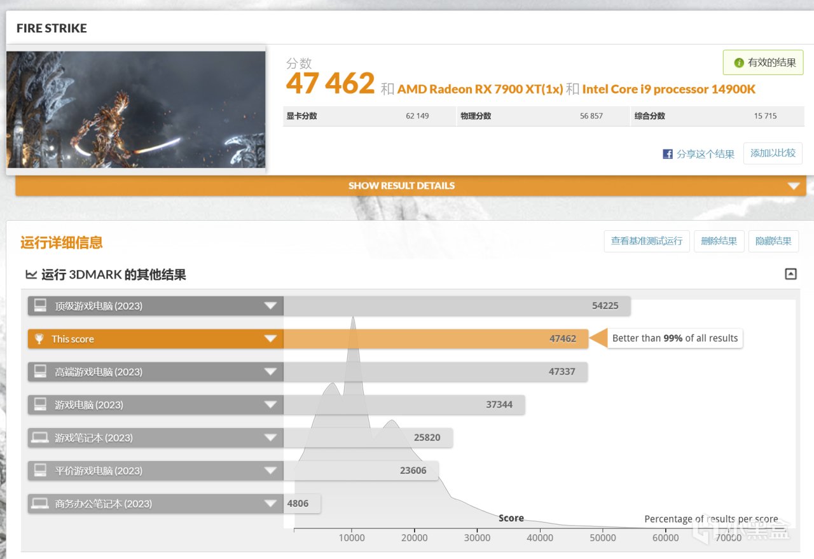Open 分享这个结果 share link
This screenshot has width=814, height=559.
[705, 154]
